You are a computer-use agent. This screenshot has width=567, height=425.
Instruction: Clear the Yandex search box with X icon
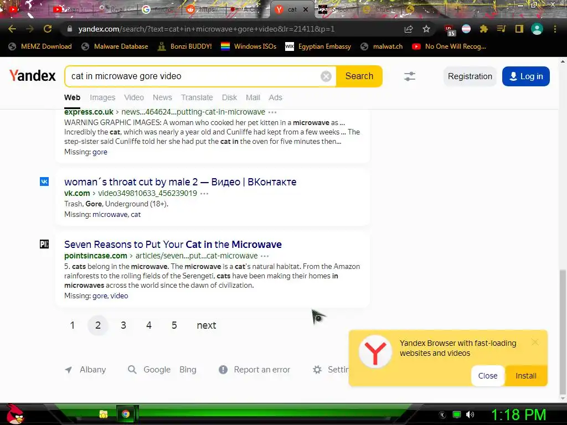326,76
